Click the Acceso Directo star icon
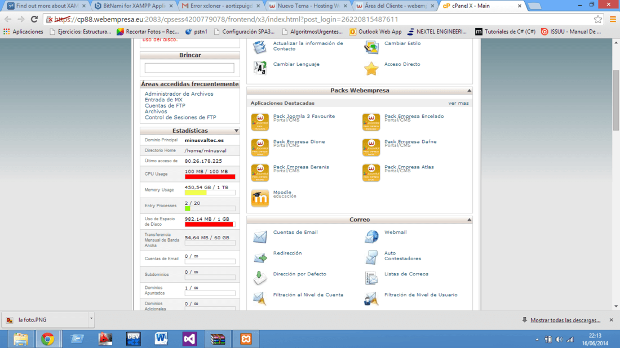Viewport: 620px width, 348px height. tap(371, 68)
